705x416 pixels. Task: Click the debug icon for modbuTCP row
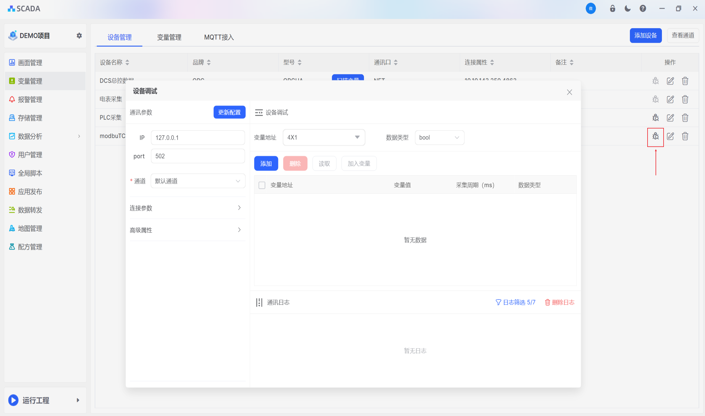tap(655, 136)
